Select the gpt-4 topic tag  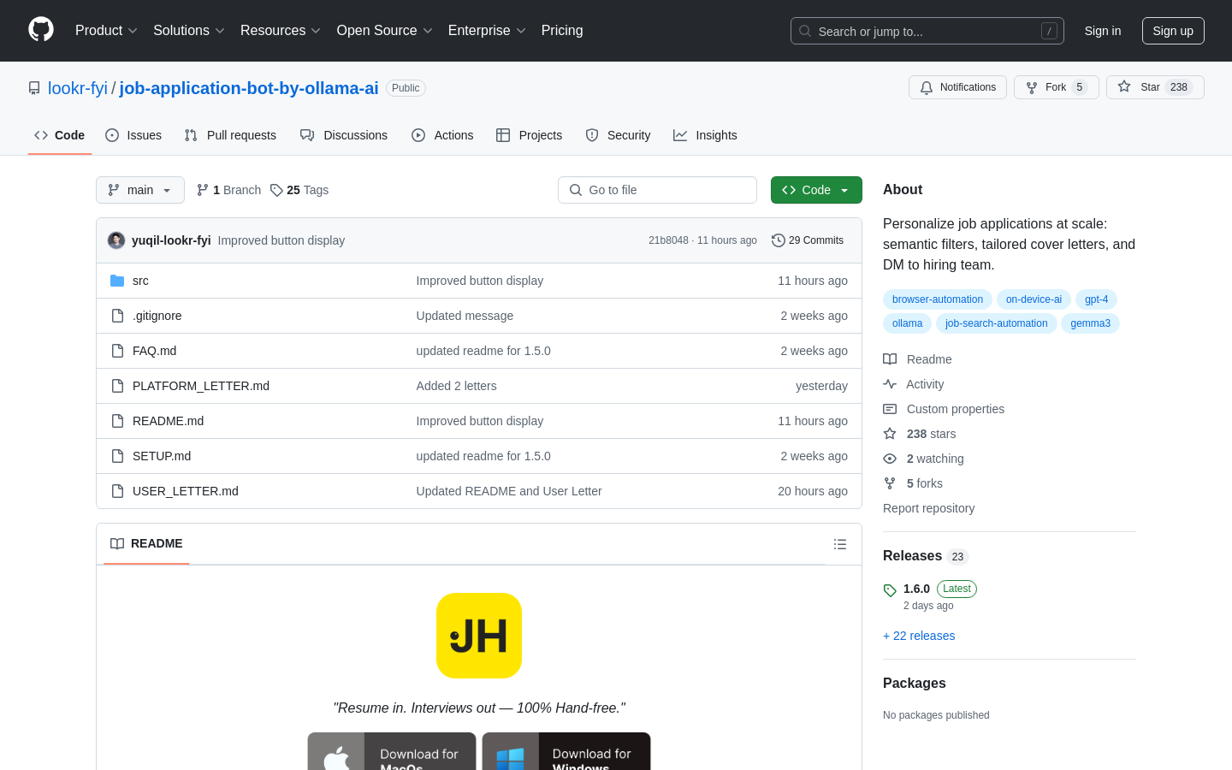click(x=1097, y=299)
